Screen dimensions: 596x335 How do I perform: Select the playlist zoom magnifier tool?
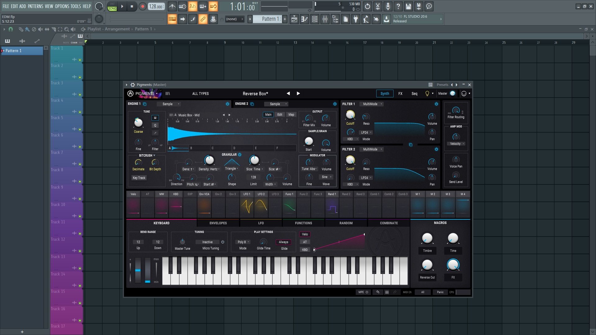point(66,29)
